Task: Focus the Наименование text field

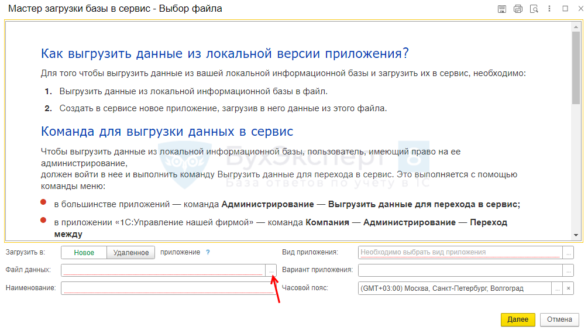Action: pos(169,288)
